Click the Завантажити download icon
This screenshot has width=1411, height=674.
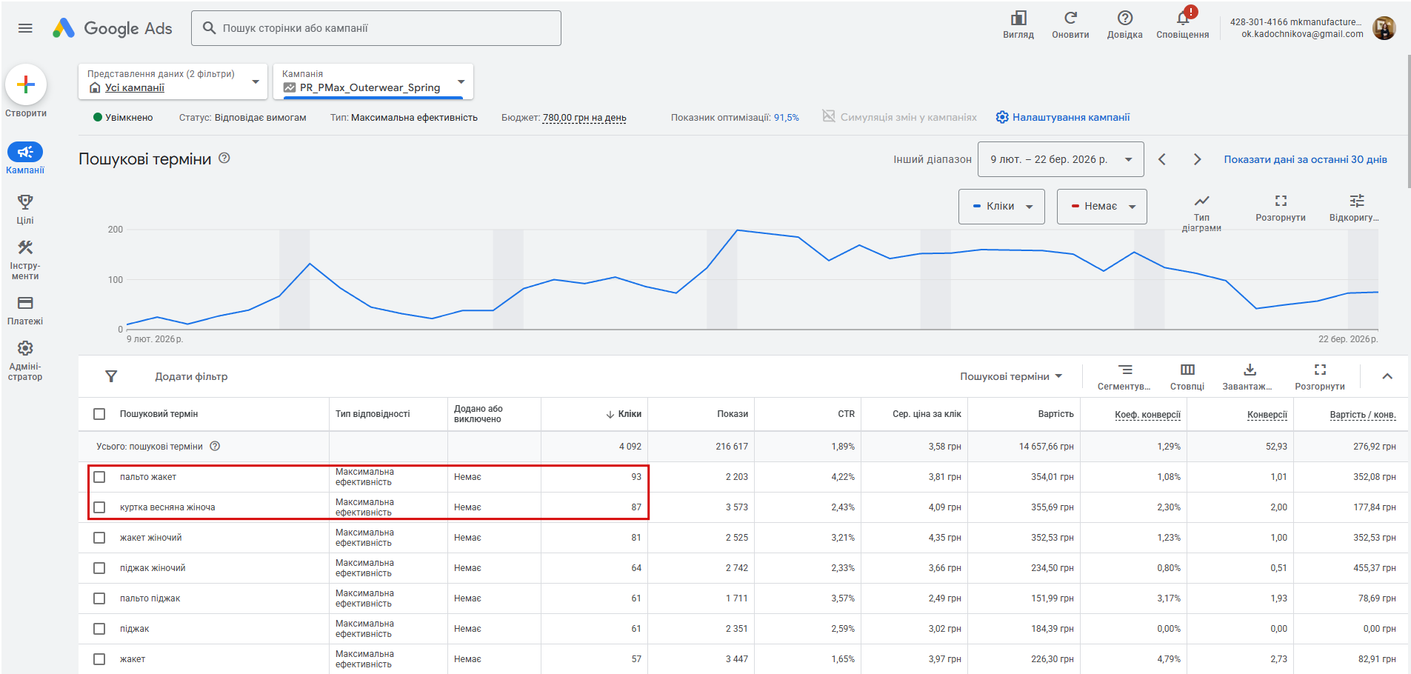(x=1250, y=370)
